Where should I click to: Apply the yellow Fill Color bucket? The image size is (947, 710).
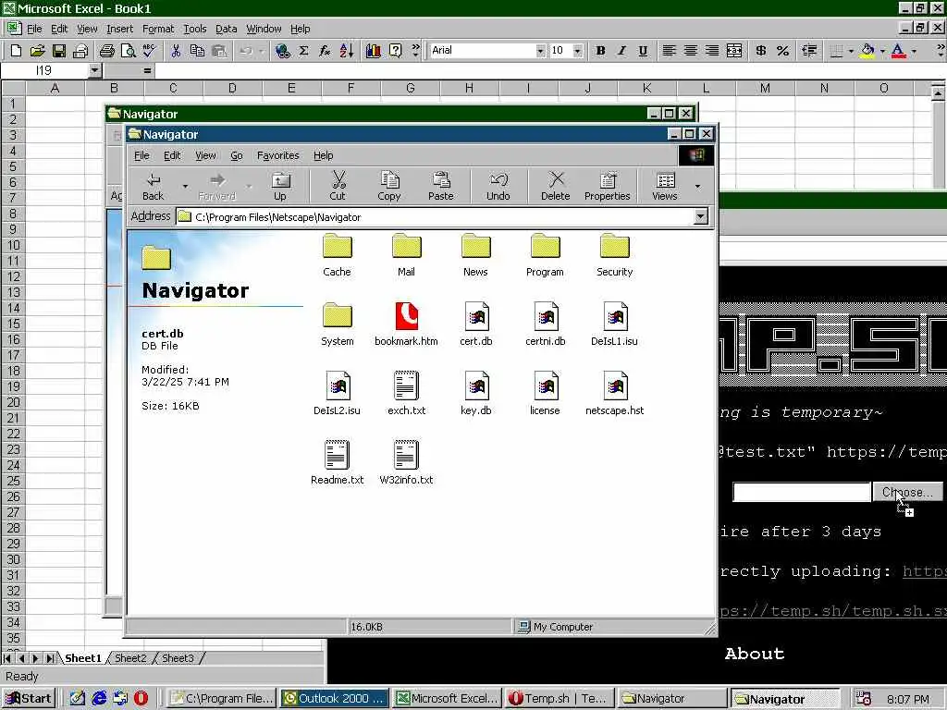[x=867, y=52]
